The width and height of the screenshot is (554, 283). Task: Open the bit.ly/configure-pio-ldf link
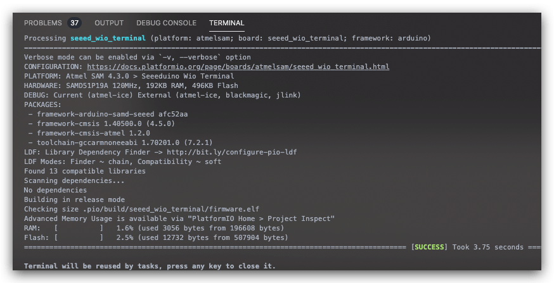pyautogui.click(x=232, y=152)
